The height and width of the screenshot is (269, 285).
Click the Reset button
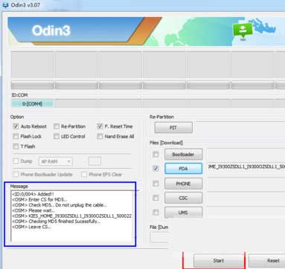pyautogui.click(x=269, y=261)
